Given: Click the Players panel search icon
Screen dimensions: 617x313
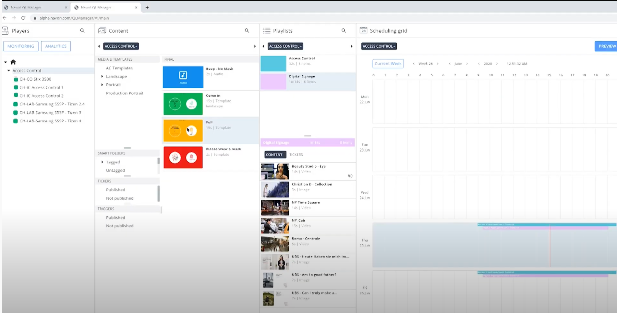Looking at the screenshot, I should [x=82, y=31].
